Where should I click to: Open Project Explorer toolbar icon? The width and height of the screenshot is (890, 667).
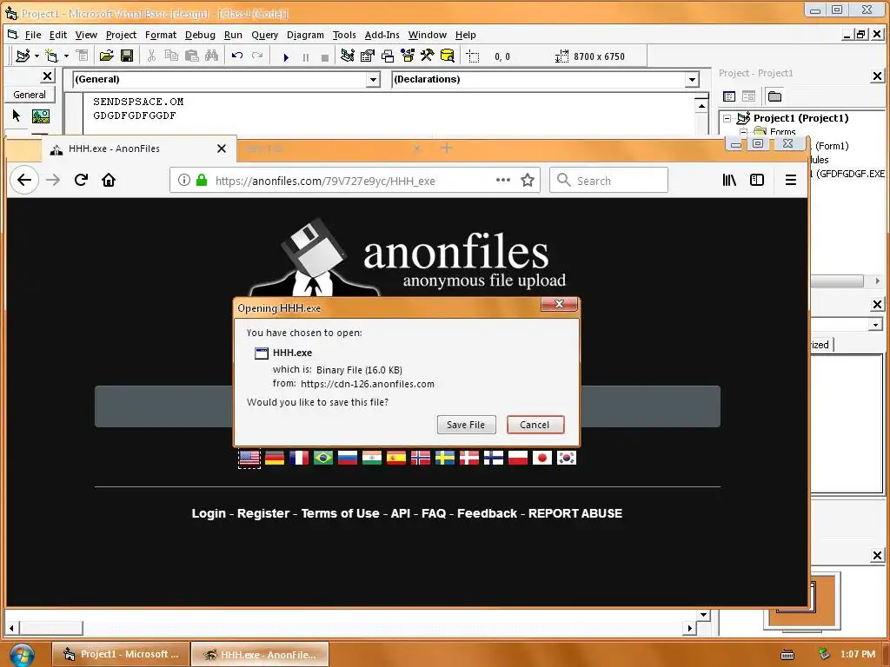pos(348,56)
